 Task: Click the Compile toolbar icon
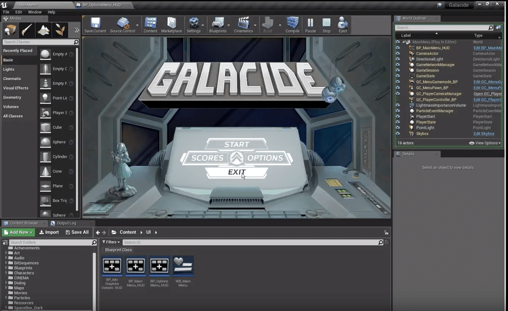click(292, 25)
